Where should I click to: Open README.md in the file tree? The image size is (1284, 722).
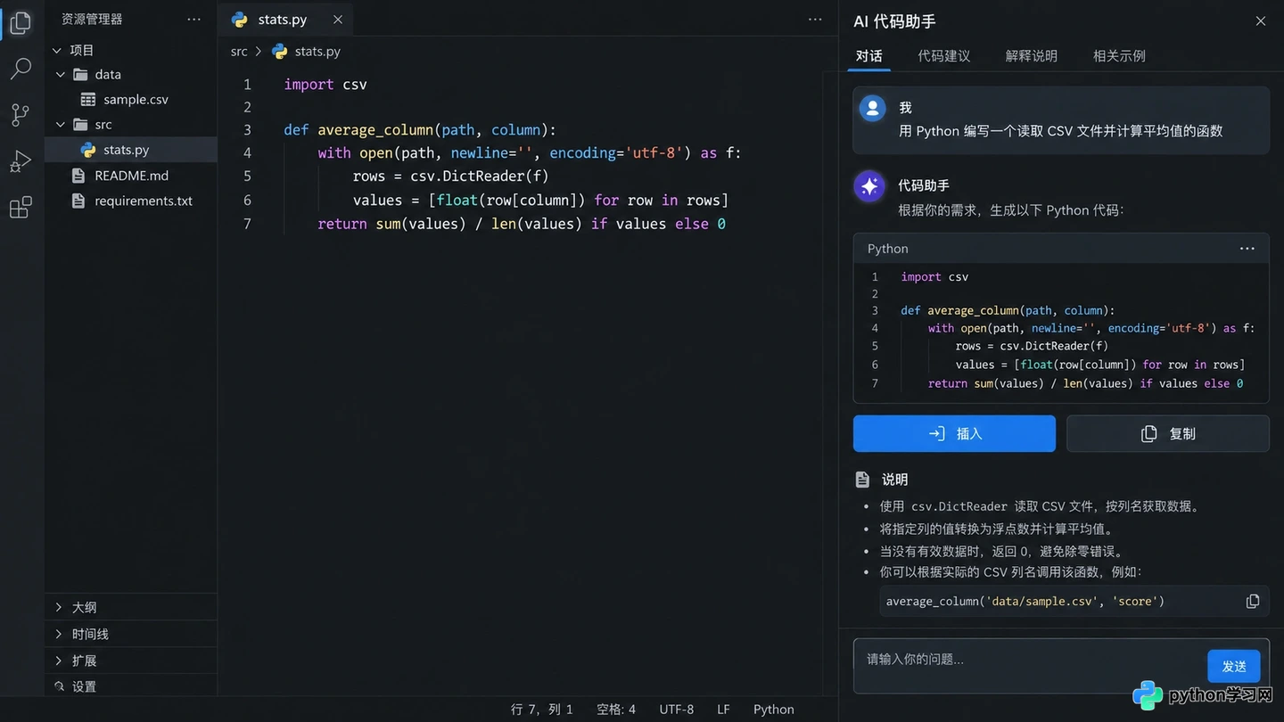(x=131, y=176)
